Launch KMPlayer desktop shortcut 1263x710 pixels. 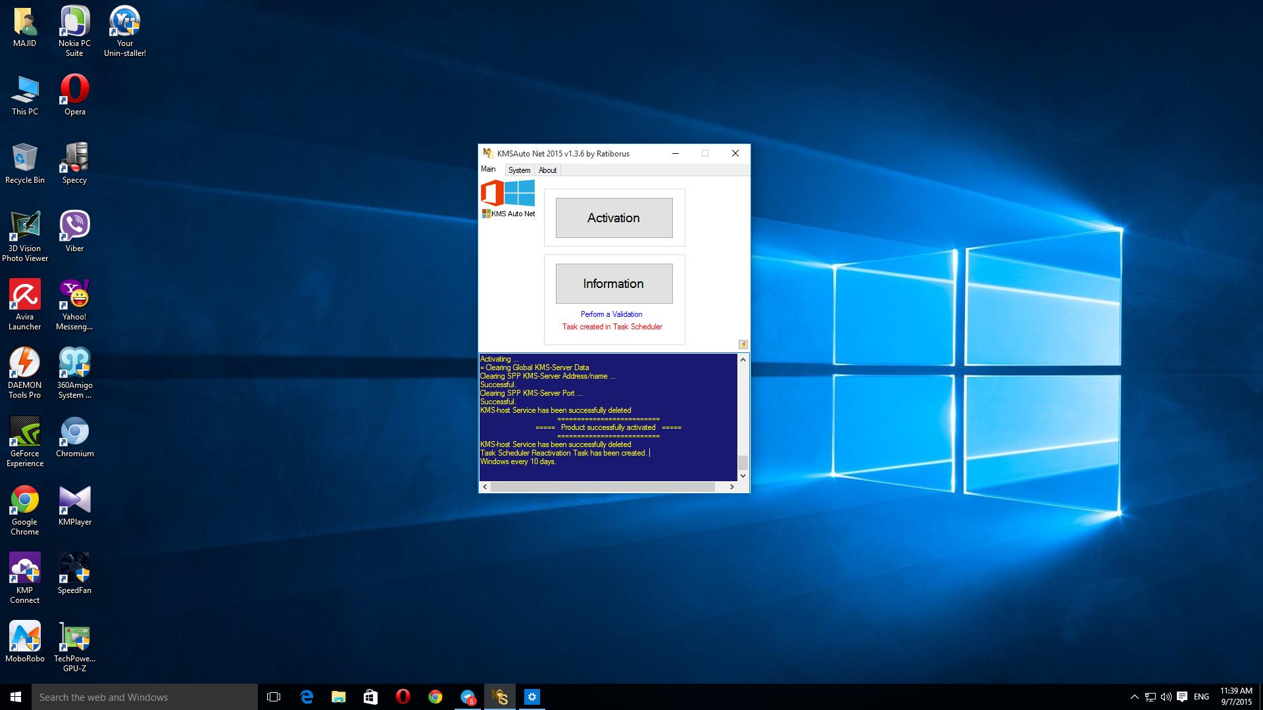pos(74,506)
